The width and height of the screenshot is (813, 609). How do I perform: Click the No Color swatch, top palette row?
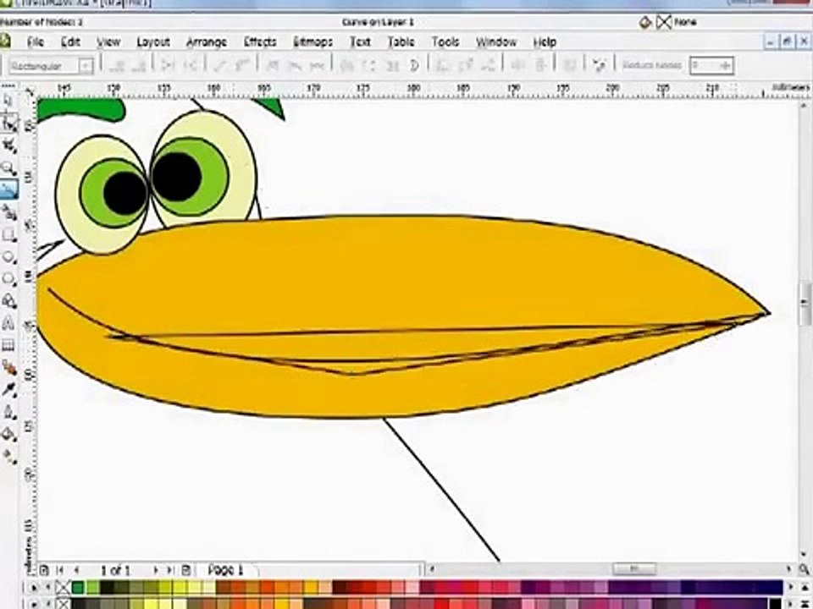(64, 587)
